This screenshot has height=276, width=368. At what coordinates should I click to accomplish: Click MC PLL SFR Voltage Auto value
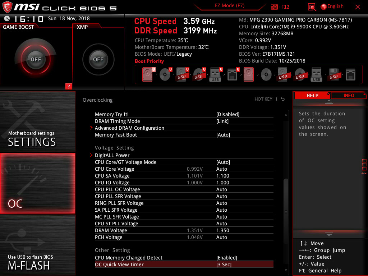click(221, 217)
